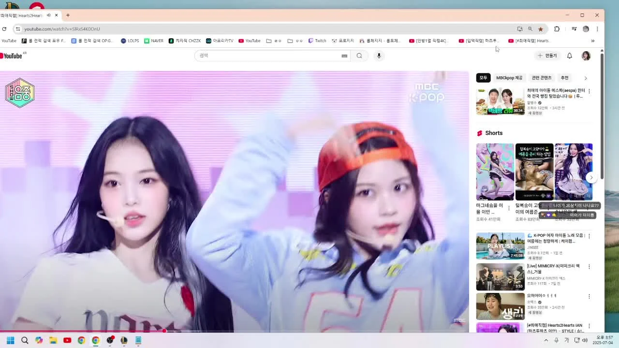Mute the tab using the speaker icon
The height and width of the screenshot is (348, 619).
pos(49,15)
